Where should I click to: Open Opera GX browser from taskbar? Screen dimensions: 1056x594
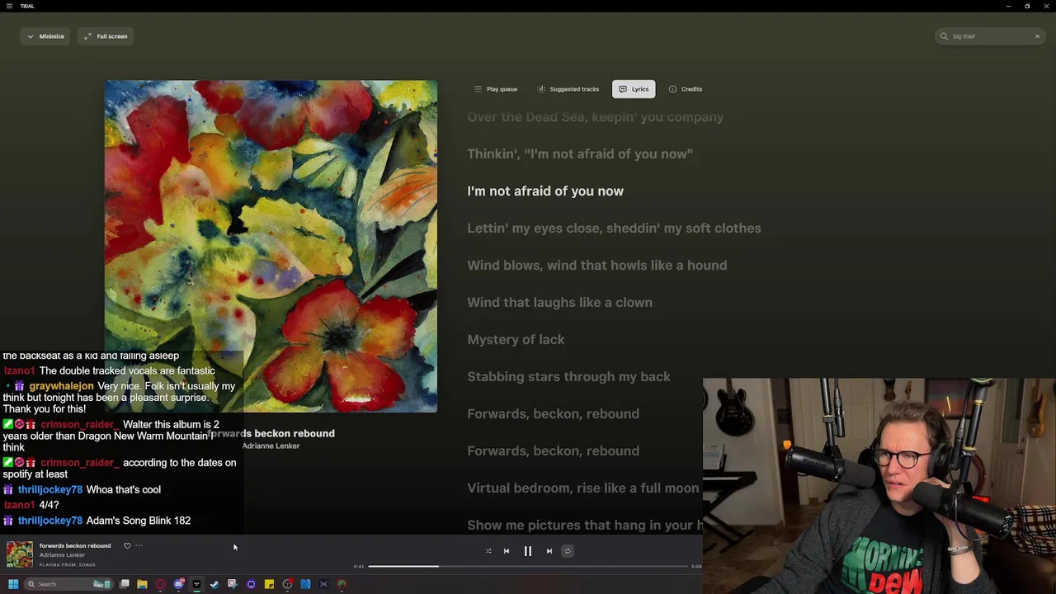pos(160,584)
